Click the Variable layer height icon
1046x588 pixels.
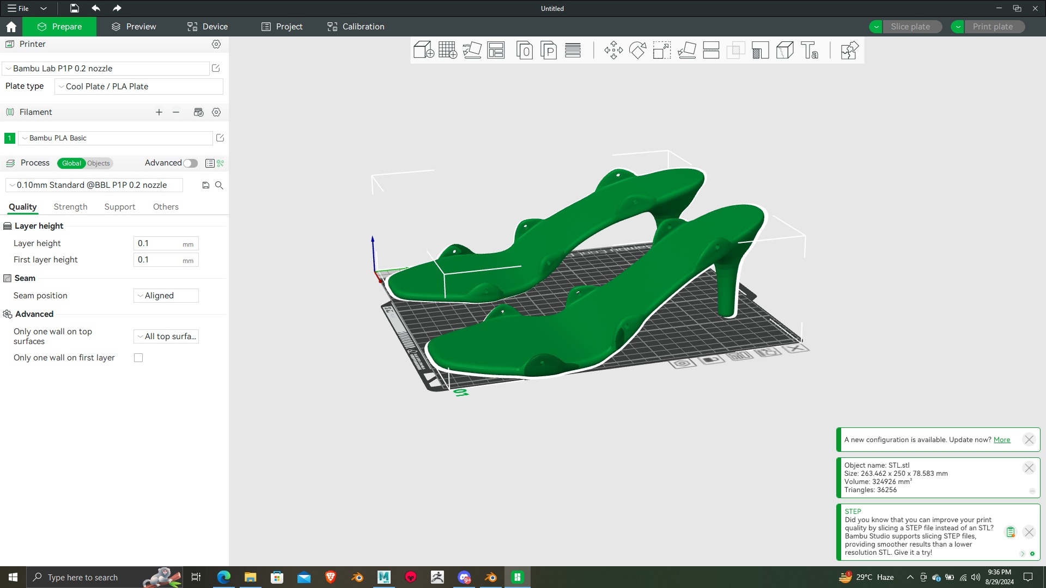point(573,50)
